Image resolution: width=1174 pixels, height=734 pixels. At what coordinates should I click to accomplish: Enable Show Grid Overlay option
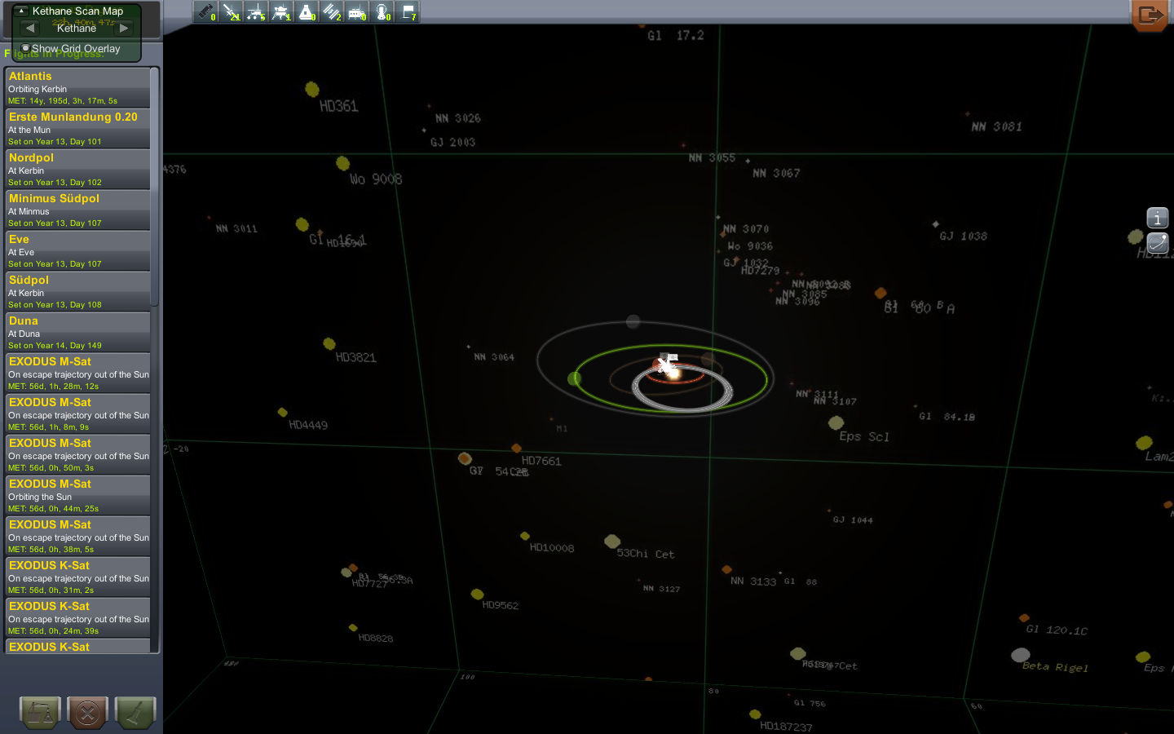26,48
